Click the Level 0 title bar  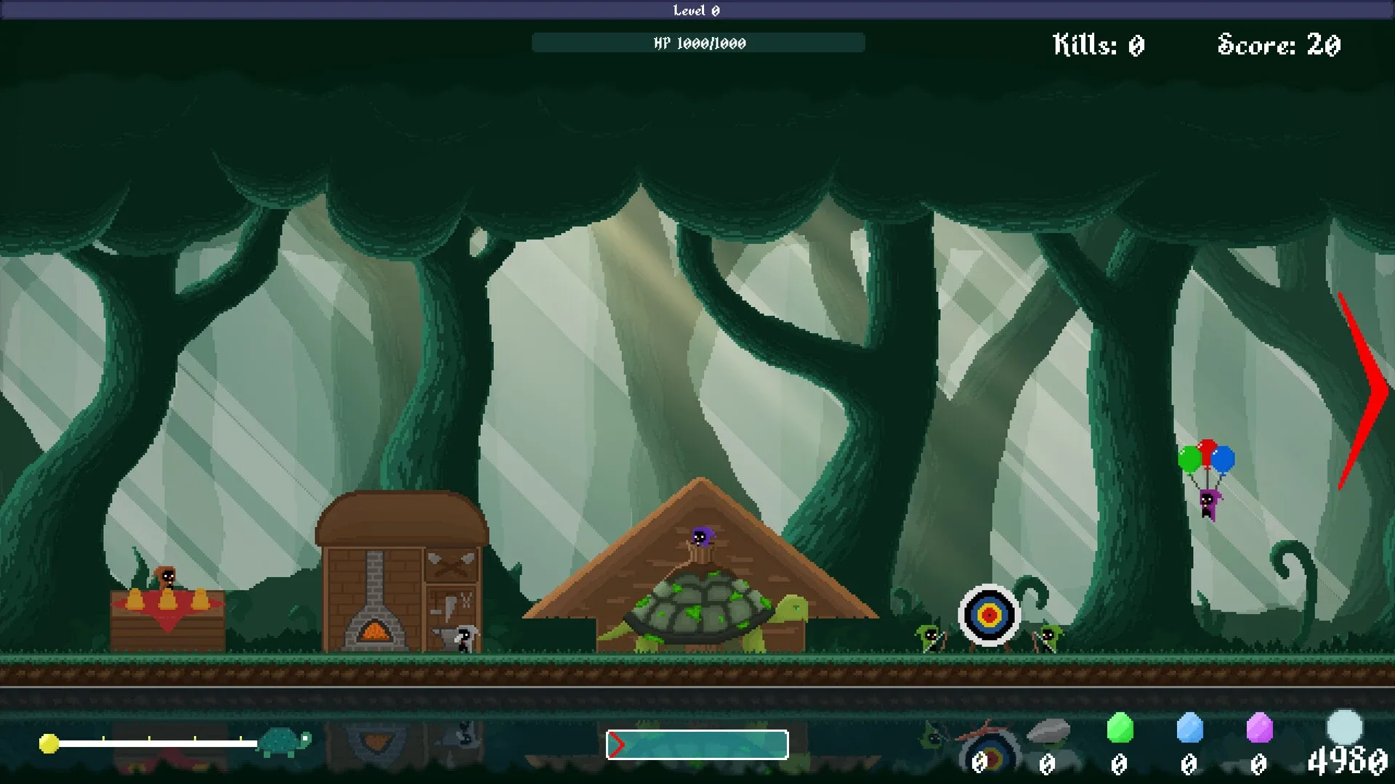(697, 10)
